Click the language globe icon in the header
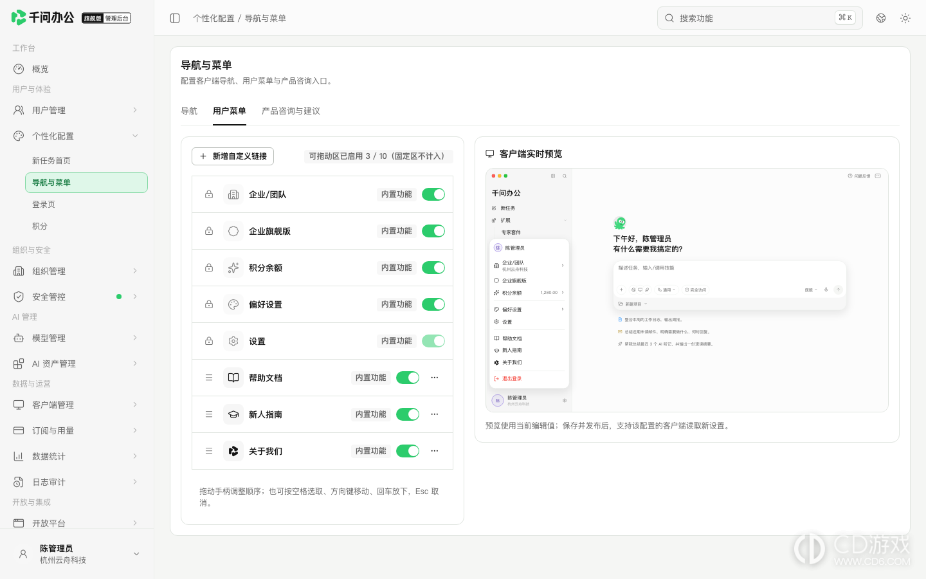Image resolution: width=926 pixels, height=579 pixels. [881, 18]
